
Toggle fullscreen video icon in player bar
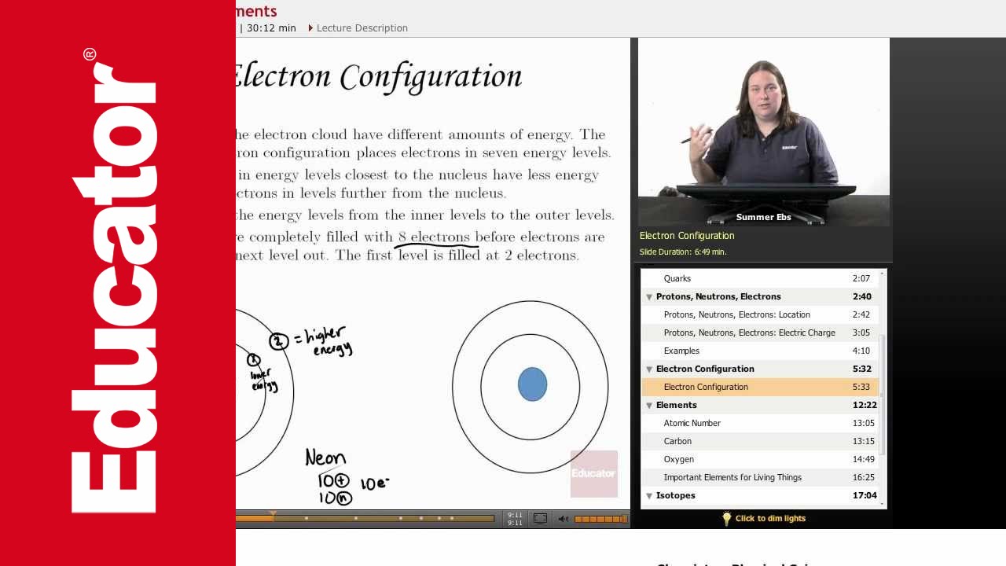point(540,518)
